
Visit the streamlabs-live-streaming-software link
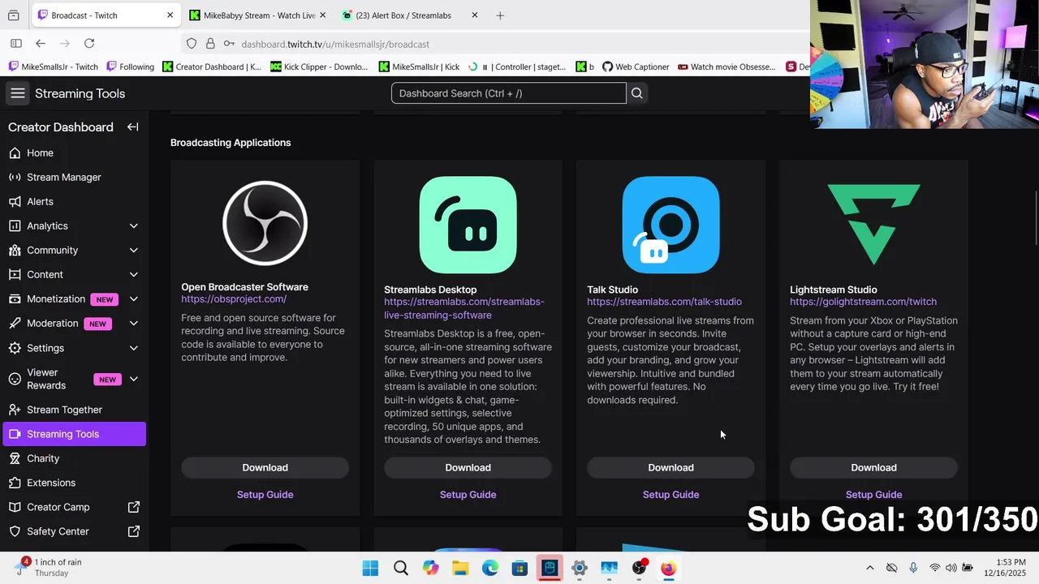464,308
